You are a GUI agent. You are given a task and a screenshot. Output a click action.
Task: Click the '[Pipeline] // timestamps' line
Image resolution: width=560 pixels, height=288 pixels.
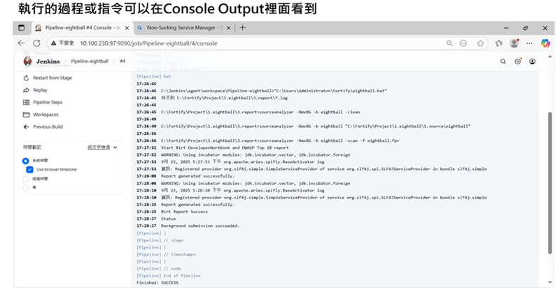click(x=166, y=254)
